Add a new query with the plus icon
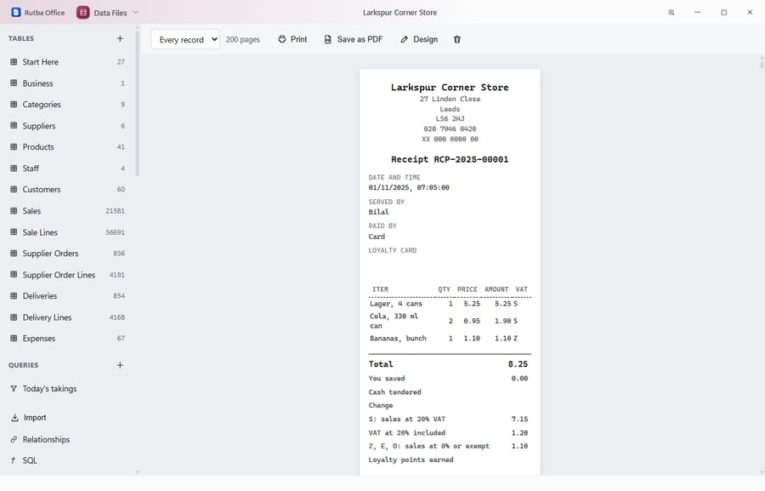The image size is (765, 491). [x=120, y=365]
